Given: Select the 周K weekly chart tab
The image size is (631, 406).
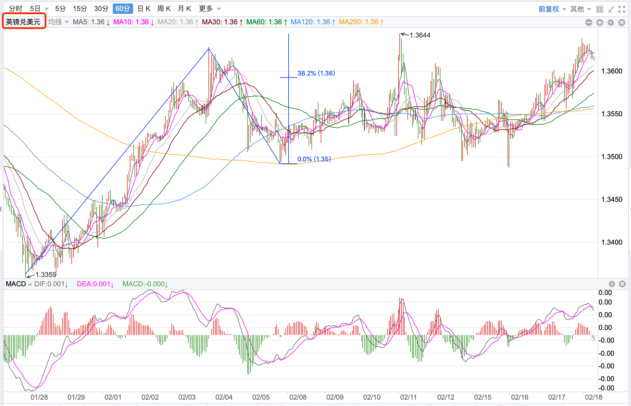Looking at the screenshot, I should coord(164,9).
